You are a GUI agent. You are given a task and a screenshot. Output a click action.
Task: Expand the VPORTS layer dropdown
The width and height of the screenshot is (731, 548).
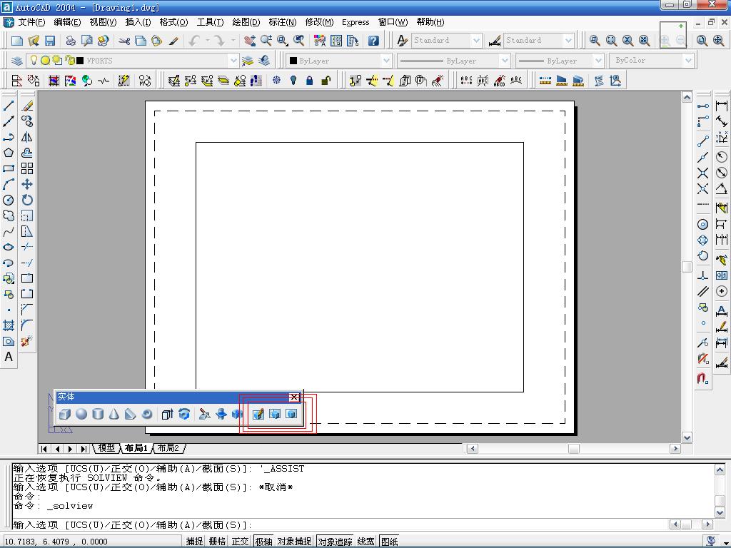tap(233, 61)
